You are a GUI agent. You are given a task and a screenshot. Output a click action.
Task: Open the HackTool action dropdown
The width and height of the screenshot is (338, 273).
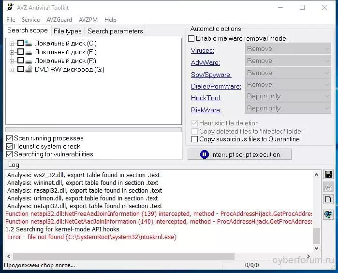[x=288, y=96]
